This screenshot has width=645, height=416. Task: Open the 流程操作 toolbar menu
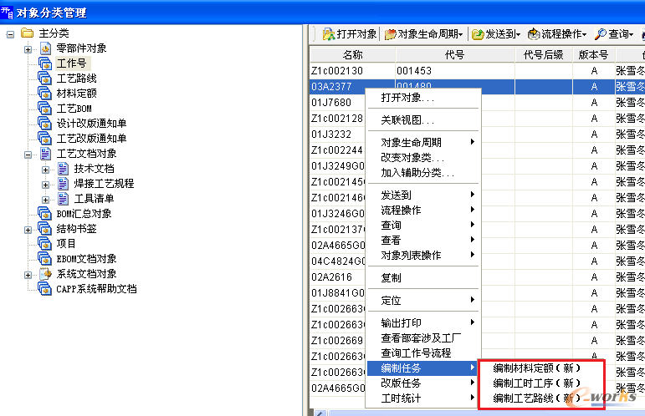coord(557,34)
